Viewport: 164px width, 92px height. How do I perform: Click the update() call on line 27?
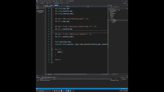(x=60, y=52)
